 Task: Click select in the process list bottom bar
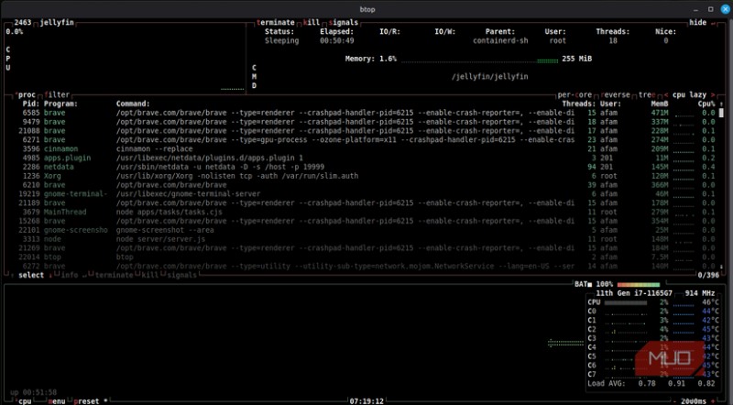coord(31,275)
